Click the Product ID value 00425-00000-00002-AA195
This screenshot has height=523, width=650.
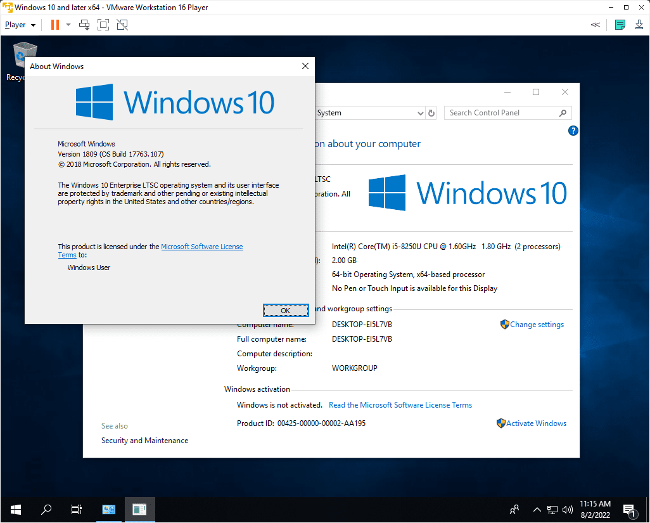[x=322, y=423]
